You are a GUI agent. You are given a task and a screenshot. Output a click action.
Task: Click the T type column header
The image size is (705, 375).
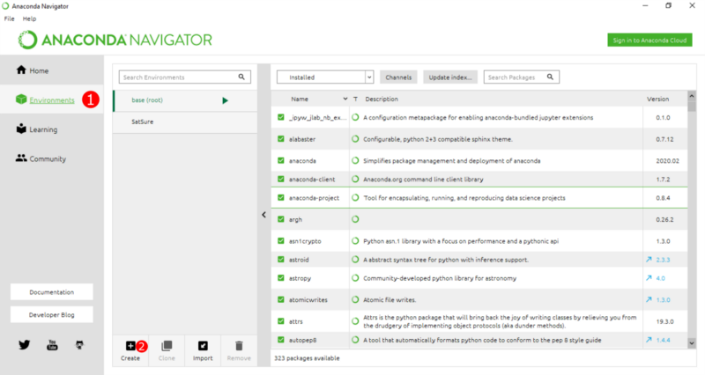pos(355,99)
